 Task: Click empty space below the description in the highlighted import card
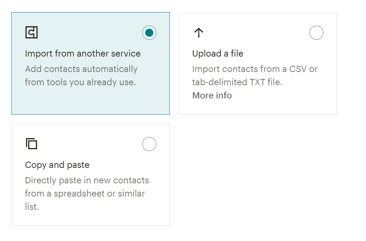point(91,101)
